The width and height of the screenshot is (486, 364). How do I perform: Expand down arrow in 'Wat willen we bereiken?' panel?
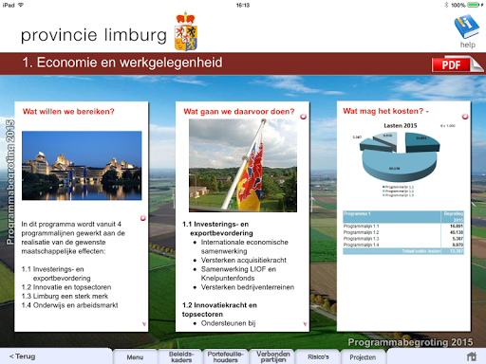(x=144, y=324)
